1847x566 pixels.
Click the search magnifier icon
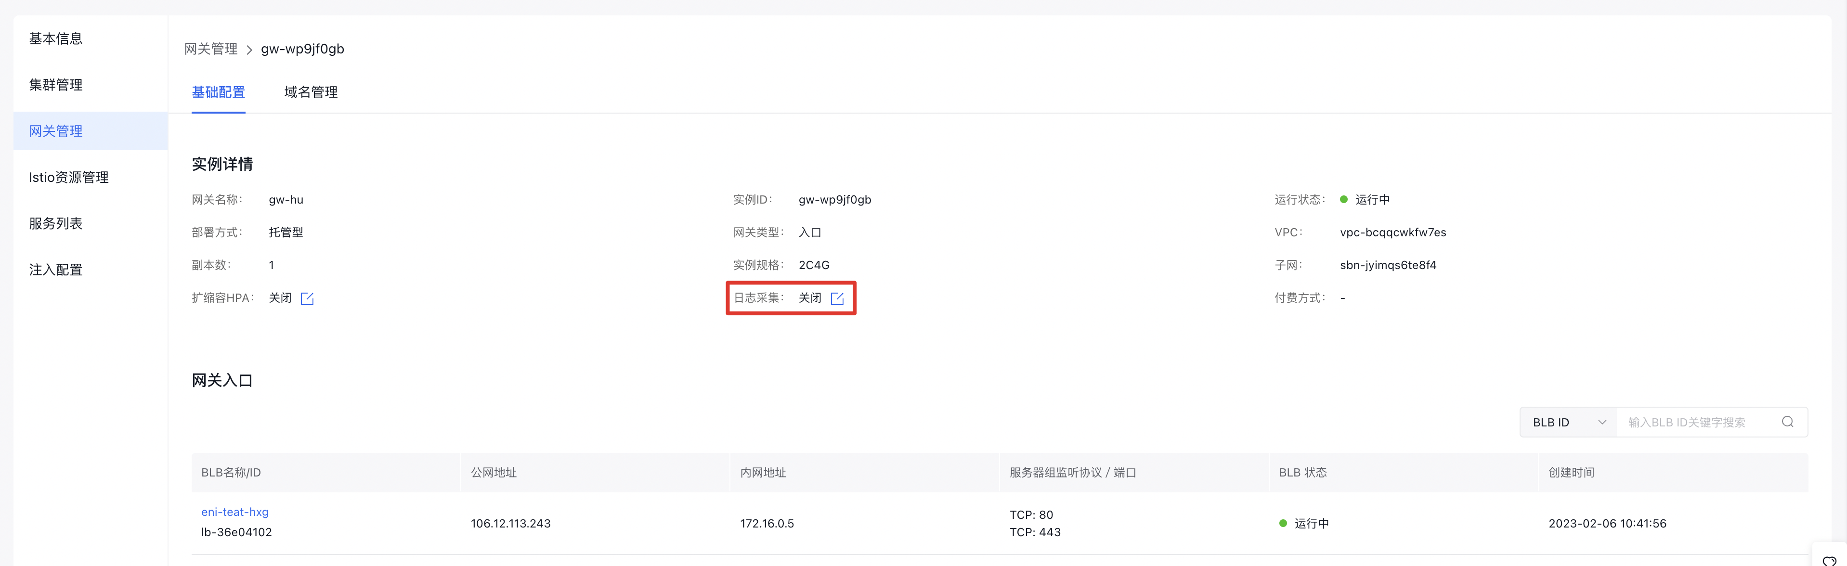[x=1787, y=422]
